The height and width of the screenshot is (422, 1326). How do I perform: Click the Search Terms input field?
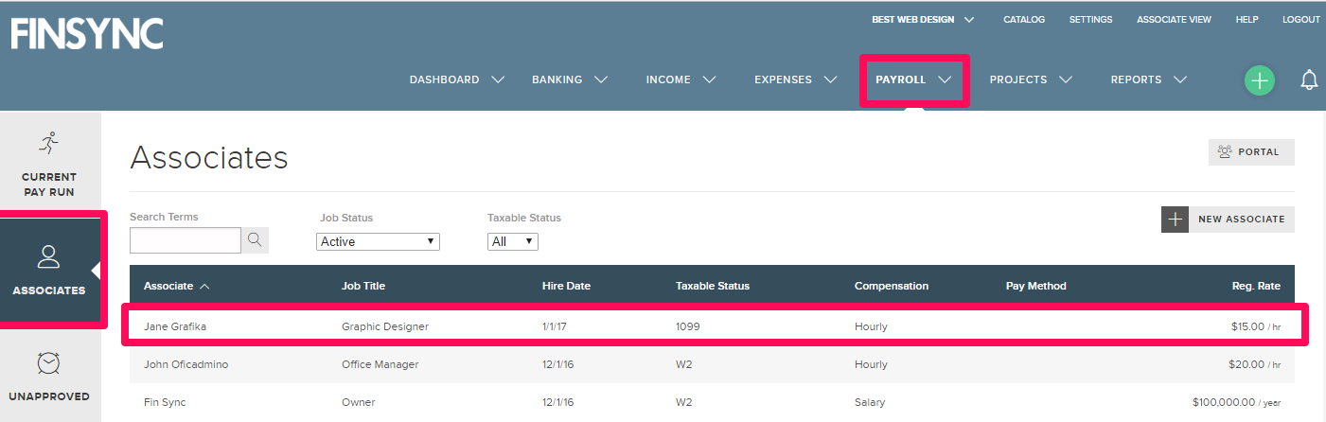point(186,240)
